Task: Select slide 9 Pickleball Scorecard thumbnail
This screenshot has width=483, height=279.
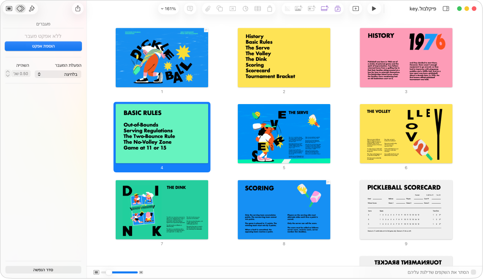Action: 406,210
